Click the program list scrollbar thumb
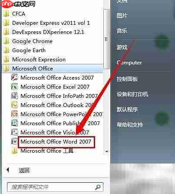The height and width of the screenshot is (194, 175). coord(106,39)
